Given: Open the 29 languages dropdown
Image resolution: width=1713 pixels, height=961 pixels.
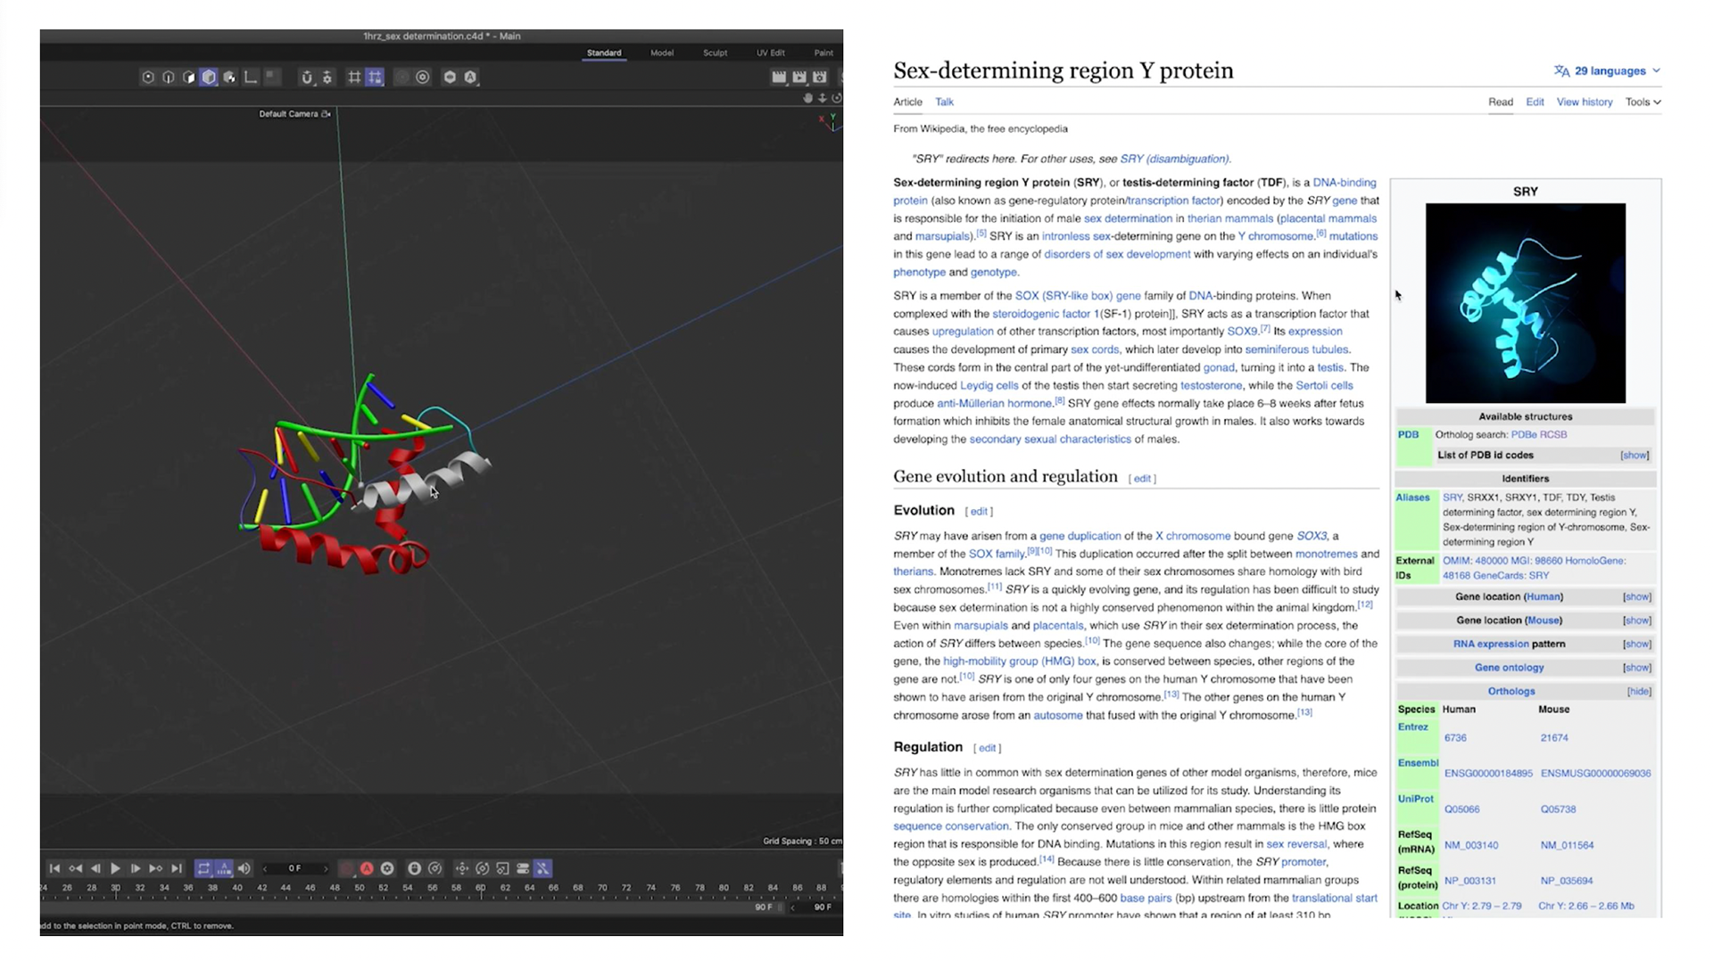Looking at the screenshot, I should click(x=1607, y=70).
